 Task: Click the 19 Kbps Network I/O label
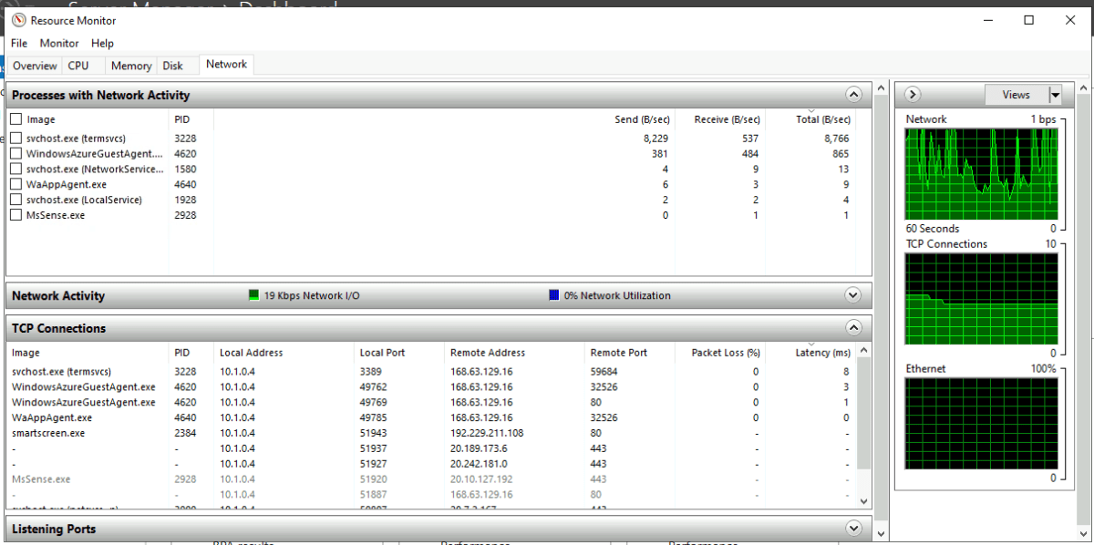[x=313, y=295]
